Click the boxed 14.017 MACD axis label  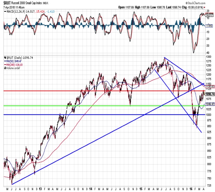pyautogui.click(x=209, y=15)
